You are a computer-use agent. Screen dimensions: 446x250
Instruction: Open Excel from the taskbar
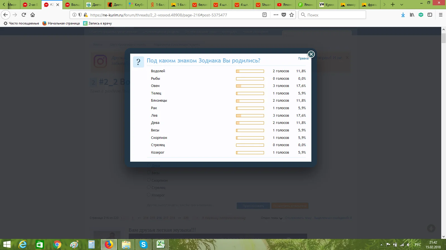(x=161, y=244)
